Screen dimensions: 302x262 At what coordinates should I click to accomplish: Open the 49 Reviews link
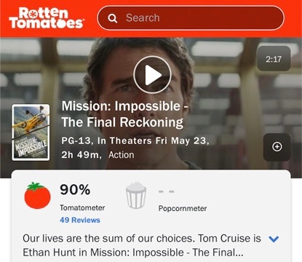(x=80, y=220)
